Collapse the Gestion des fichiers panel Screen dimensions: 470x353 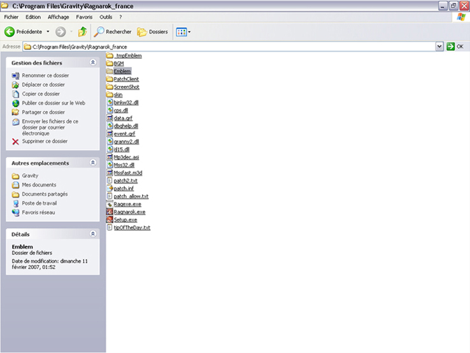pyautogui.click(x=93, y=62)
